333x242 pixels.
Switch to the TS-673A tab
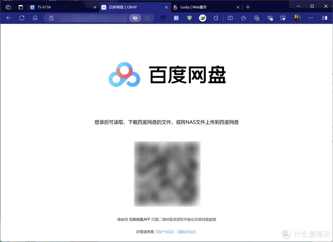(x=49, y=7)
